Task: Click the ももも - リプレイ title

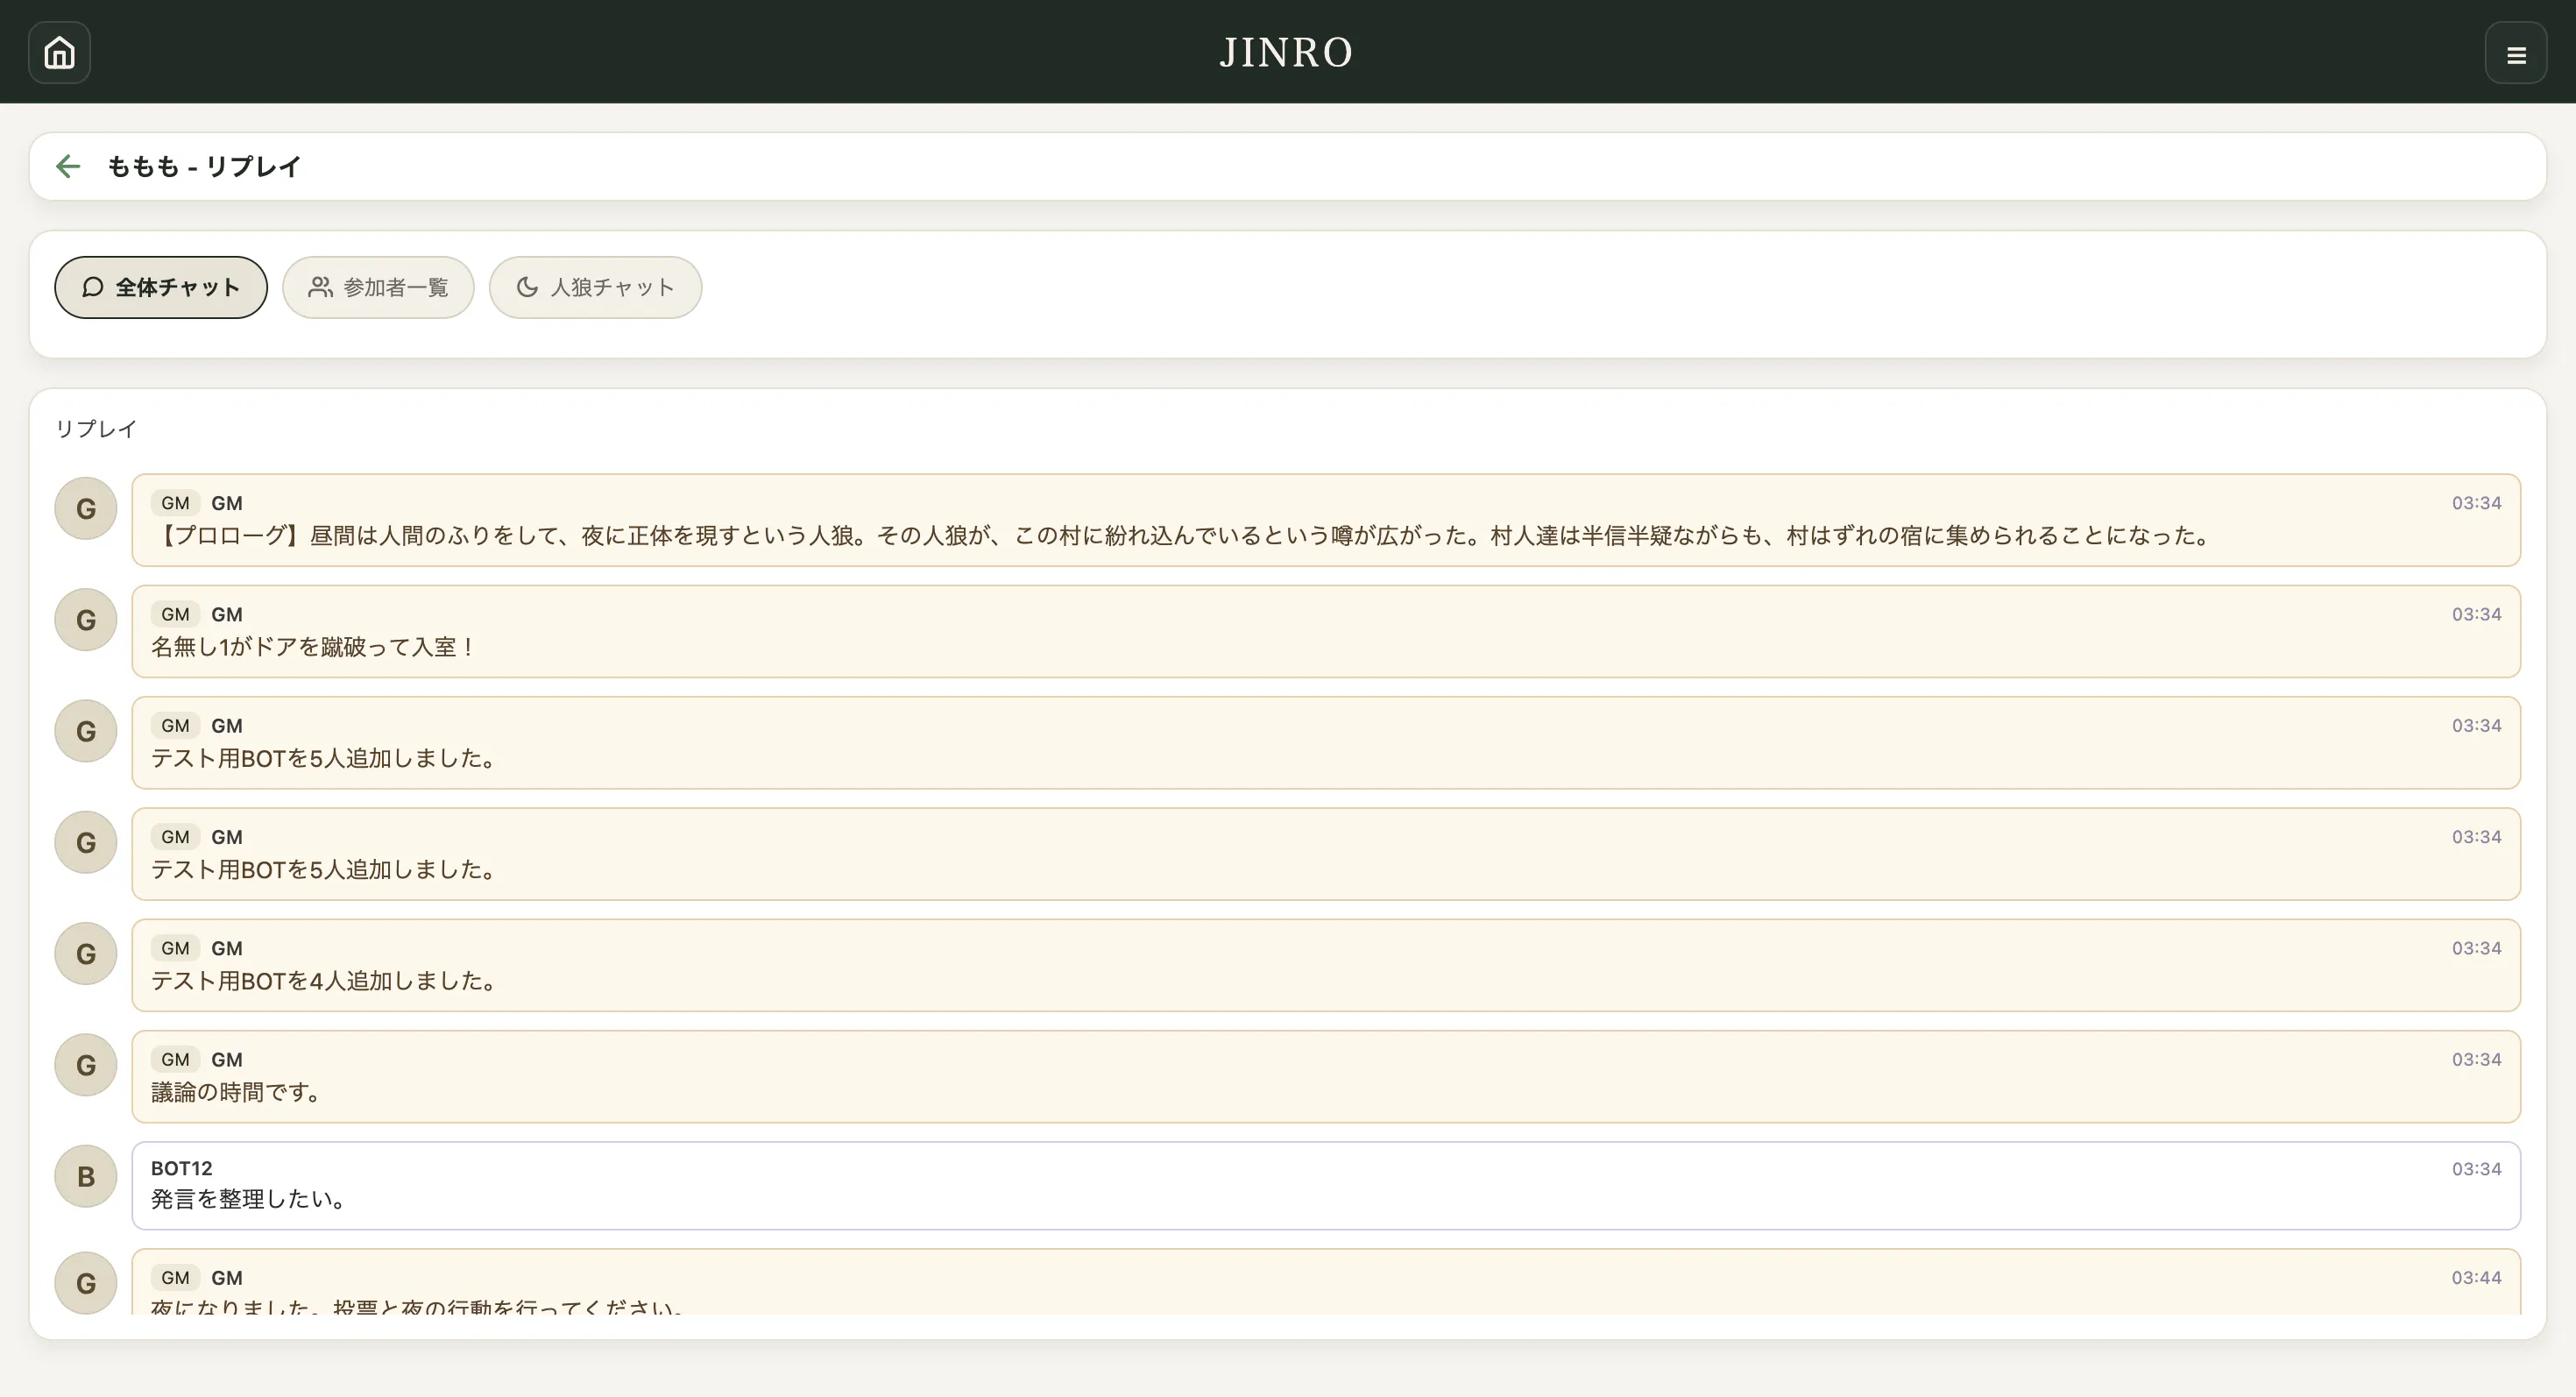Action: point(204,166)
